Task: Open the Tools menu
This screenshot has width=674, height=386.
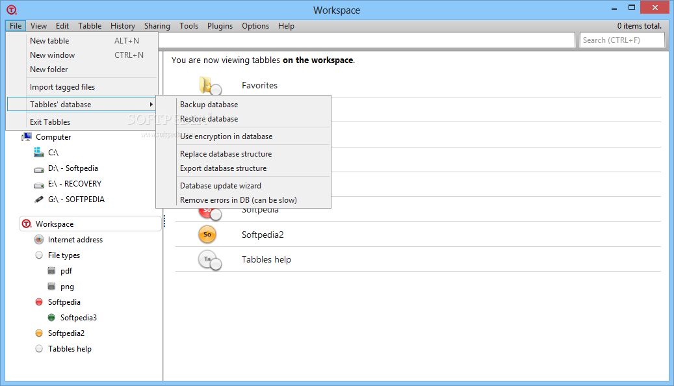Action: pyautogui.click(x=188, y=26)
